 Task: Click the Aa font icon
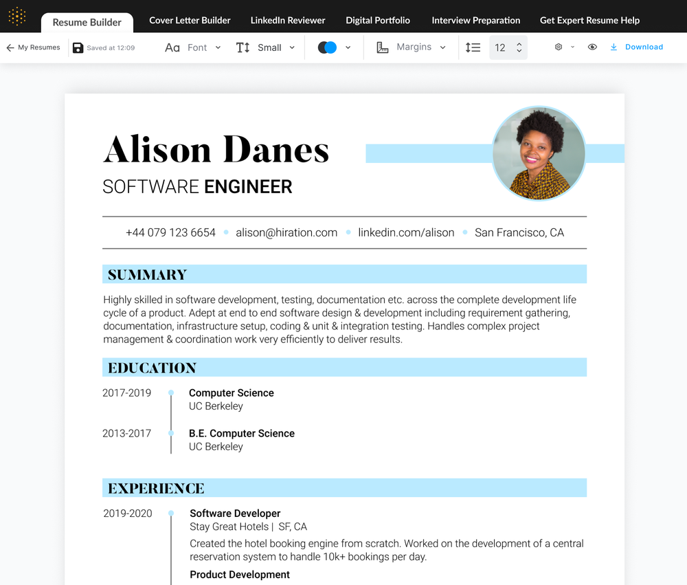click(x=172, y=47)
